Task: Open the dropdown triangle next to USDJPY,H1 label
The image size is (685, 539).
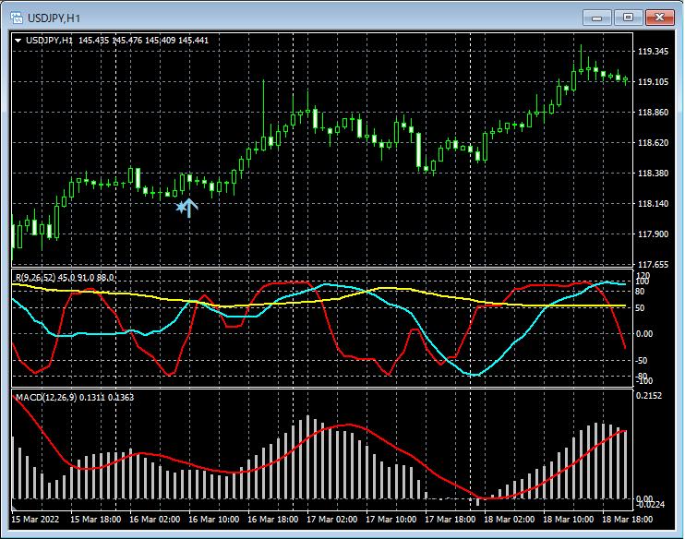Action: (18, 40)
